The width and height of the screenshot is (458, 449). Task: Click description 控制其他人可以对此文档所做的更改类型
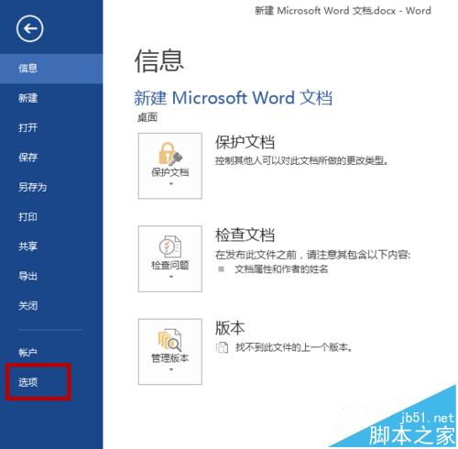tap(301, 160)
